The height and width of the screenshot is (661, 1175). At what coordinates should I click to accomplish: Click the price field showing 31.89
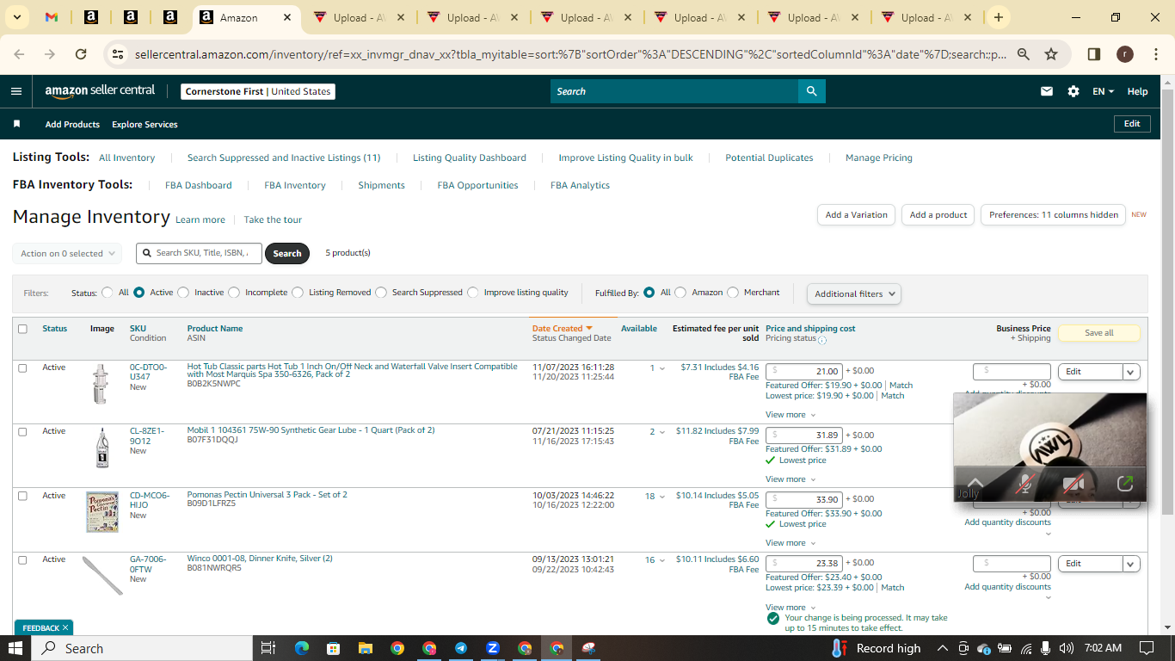pyautogui.click(x=803, y=436)
